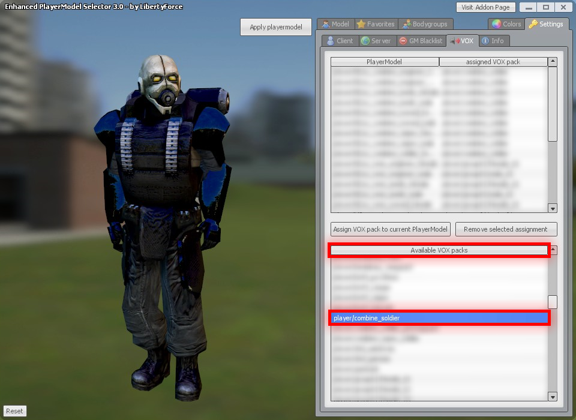Click Assign VOX pack to current PlayerModel

click(390, 229)
